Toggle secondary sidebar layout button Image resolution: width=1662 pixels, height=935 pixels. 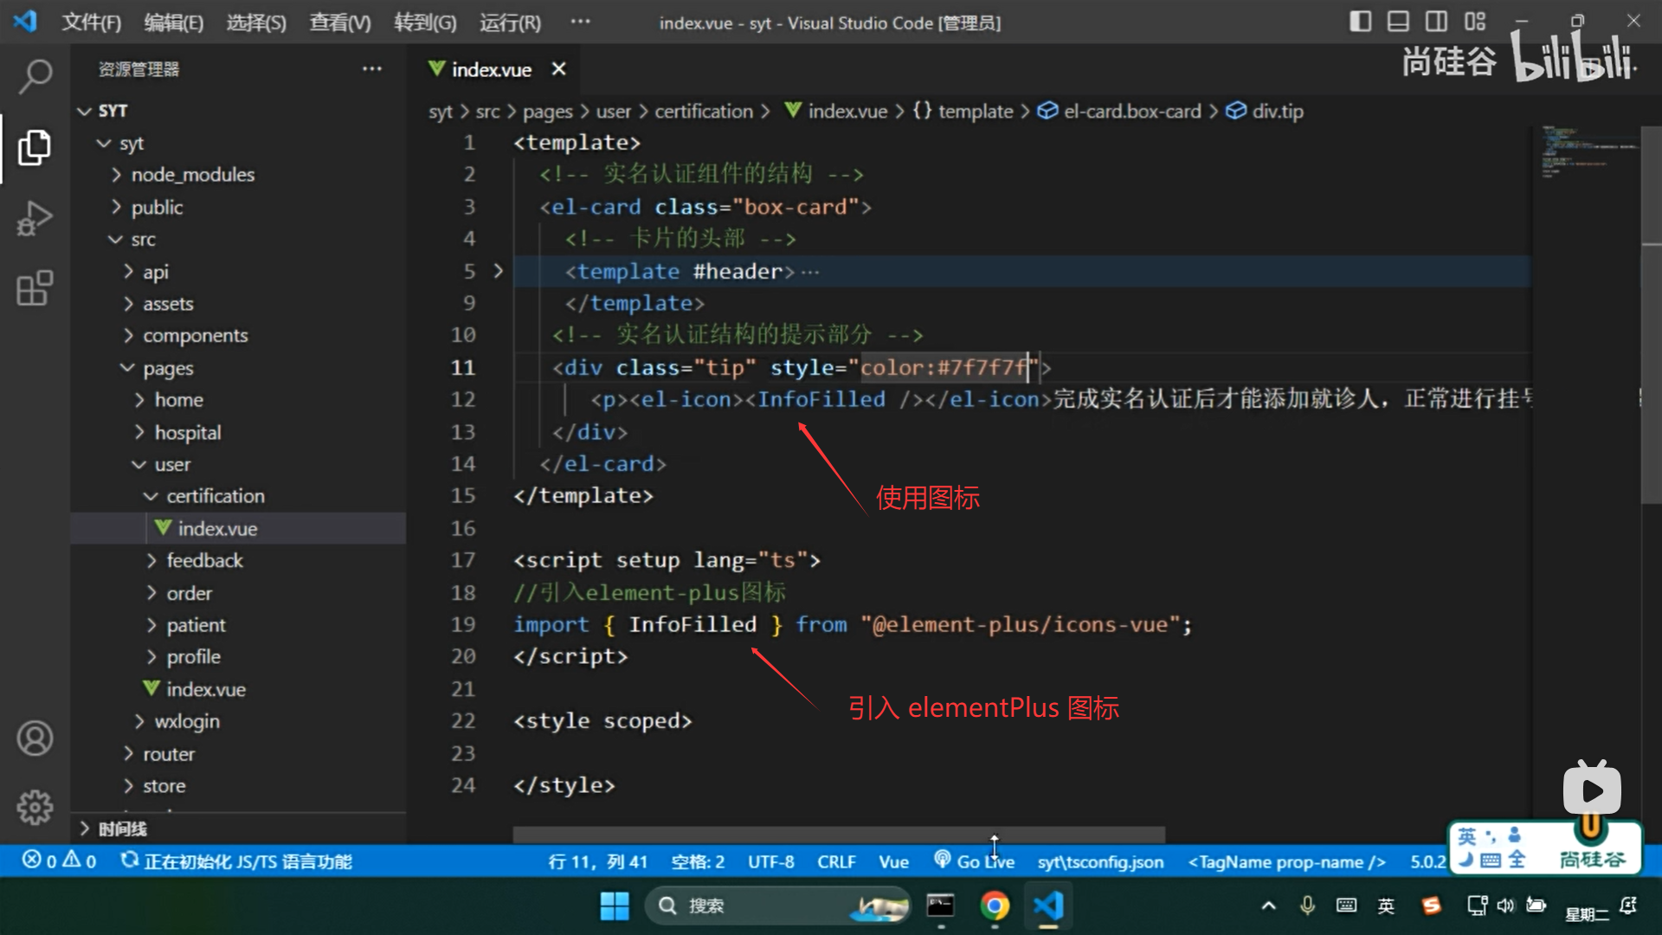point(1436,22)
